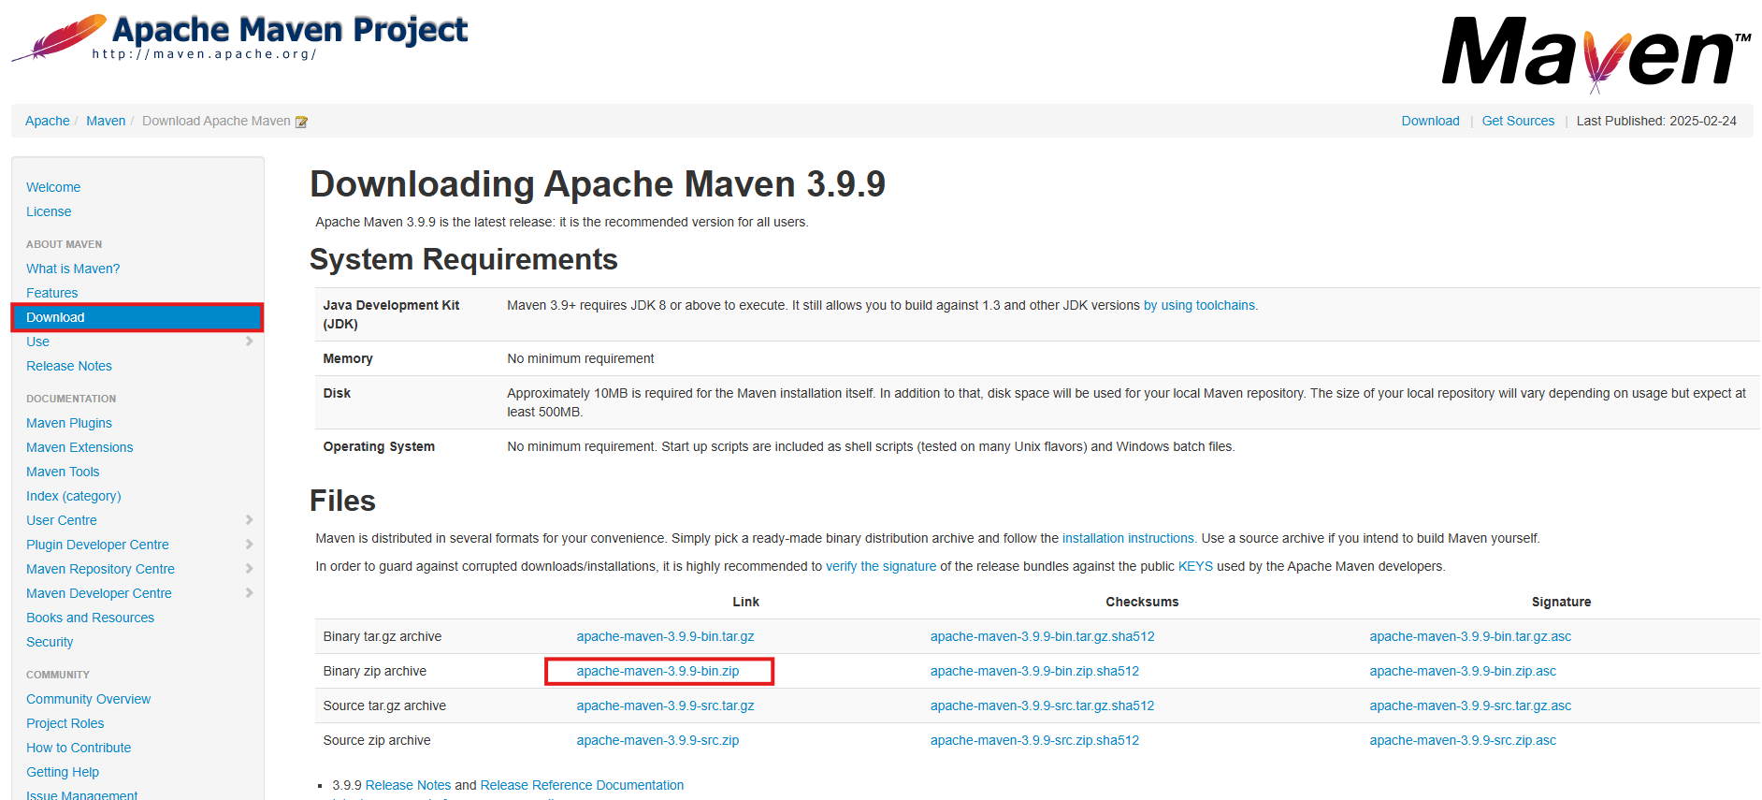Open the KEYS link

coord(1195,566)
